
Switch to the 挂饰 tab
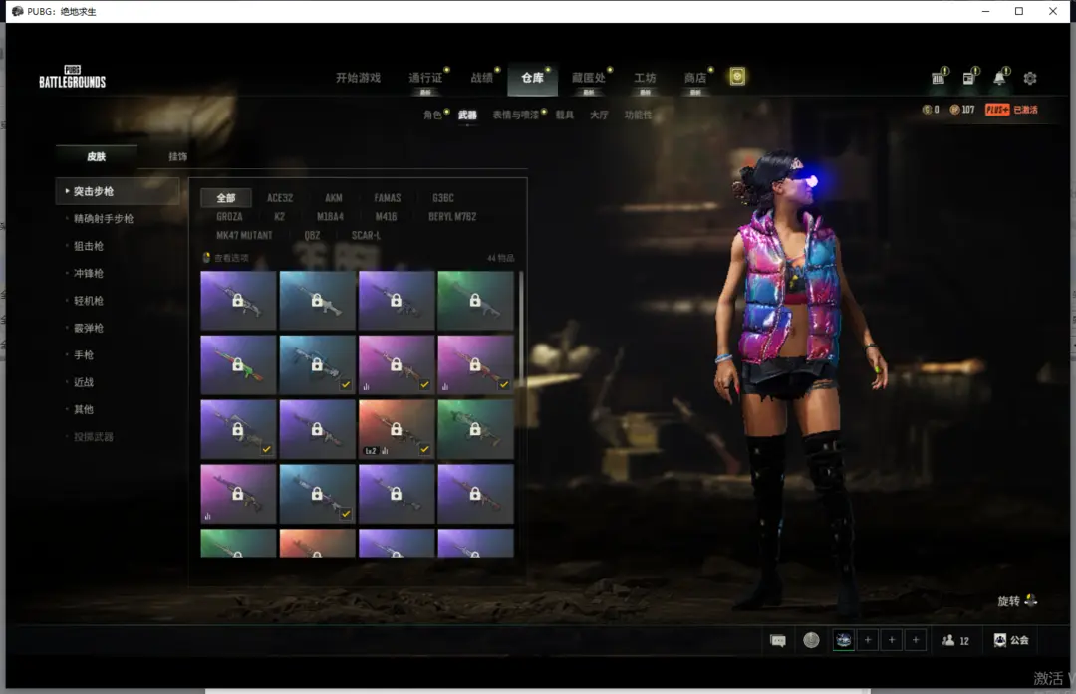(177, 156)
